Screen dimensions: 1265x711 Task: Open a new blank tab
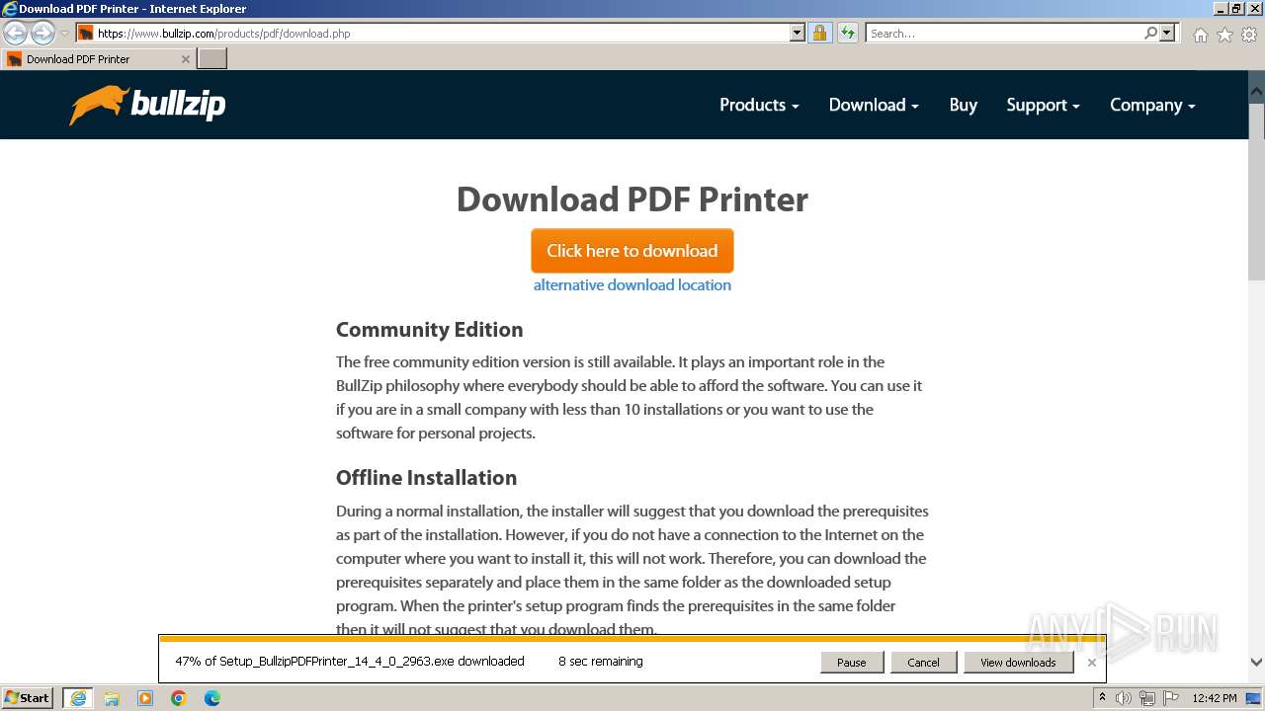click(212, 59)
